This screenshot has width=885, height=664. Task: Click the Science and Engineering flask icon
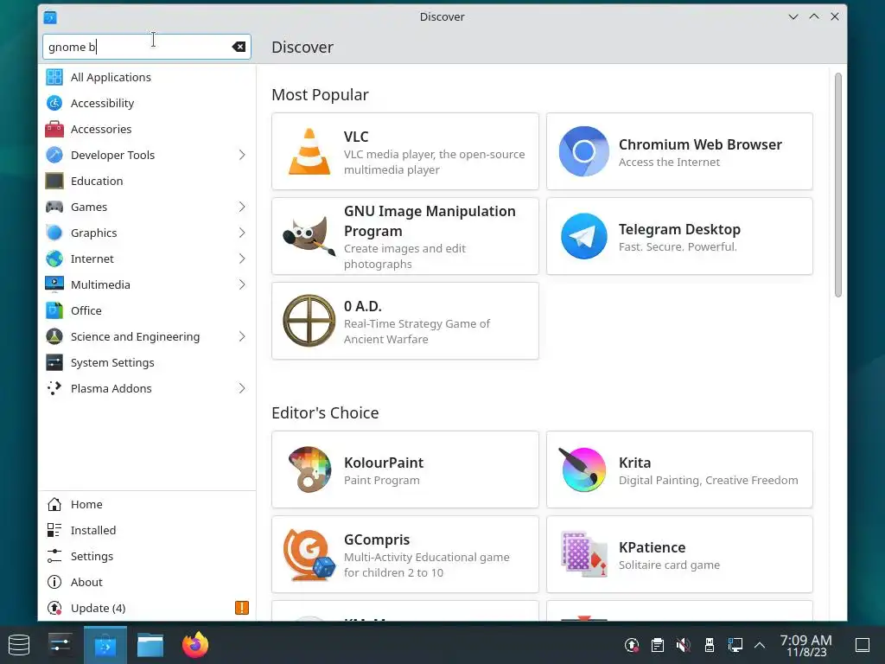(x=54, y=337)
